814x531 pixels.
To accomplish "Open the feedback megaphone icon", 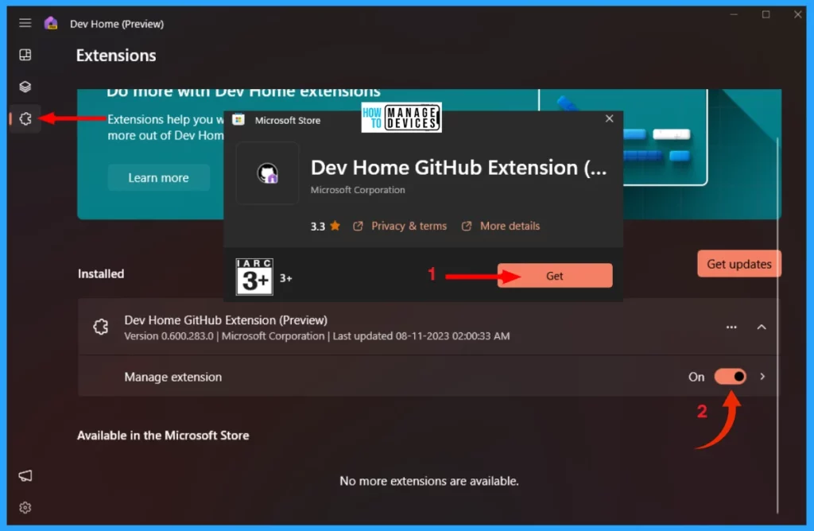I will click(x=25, y=475).
